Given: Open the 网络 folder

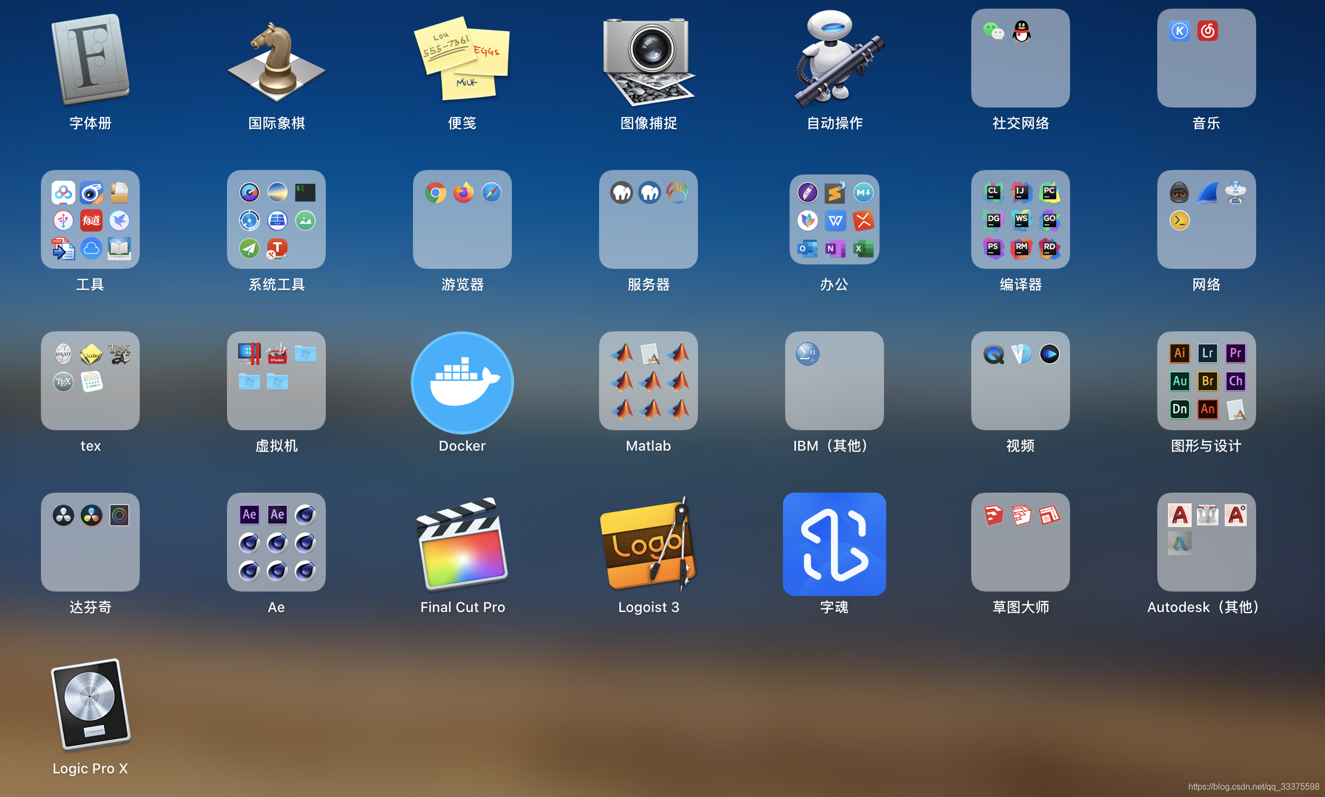Looking at the screenshot, I should coord(1206,219).
